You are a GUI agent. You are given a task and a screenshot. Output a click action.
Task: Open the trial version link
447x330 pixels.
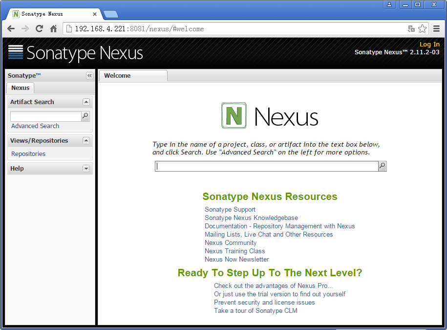point(279,294)
